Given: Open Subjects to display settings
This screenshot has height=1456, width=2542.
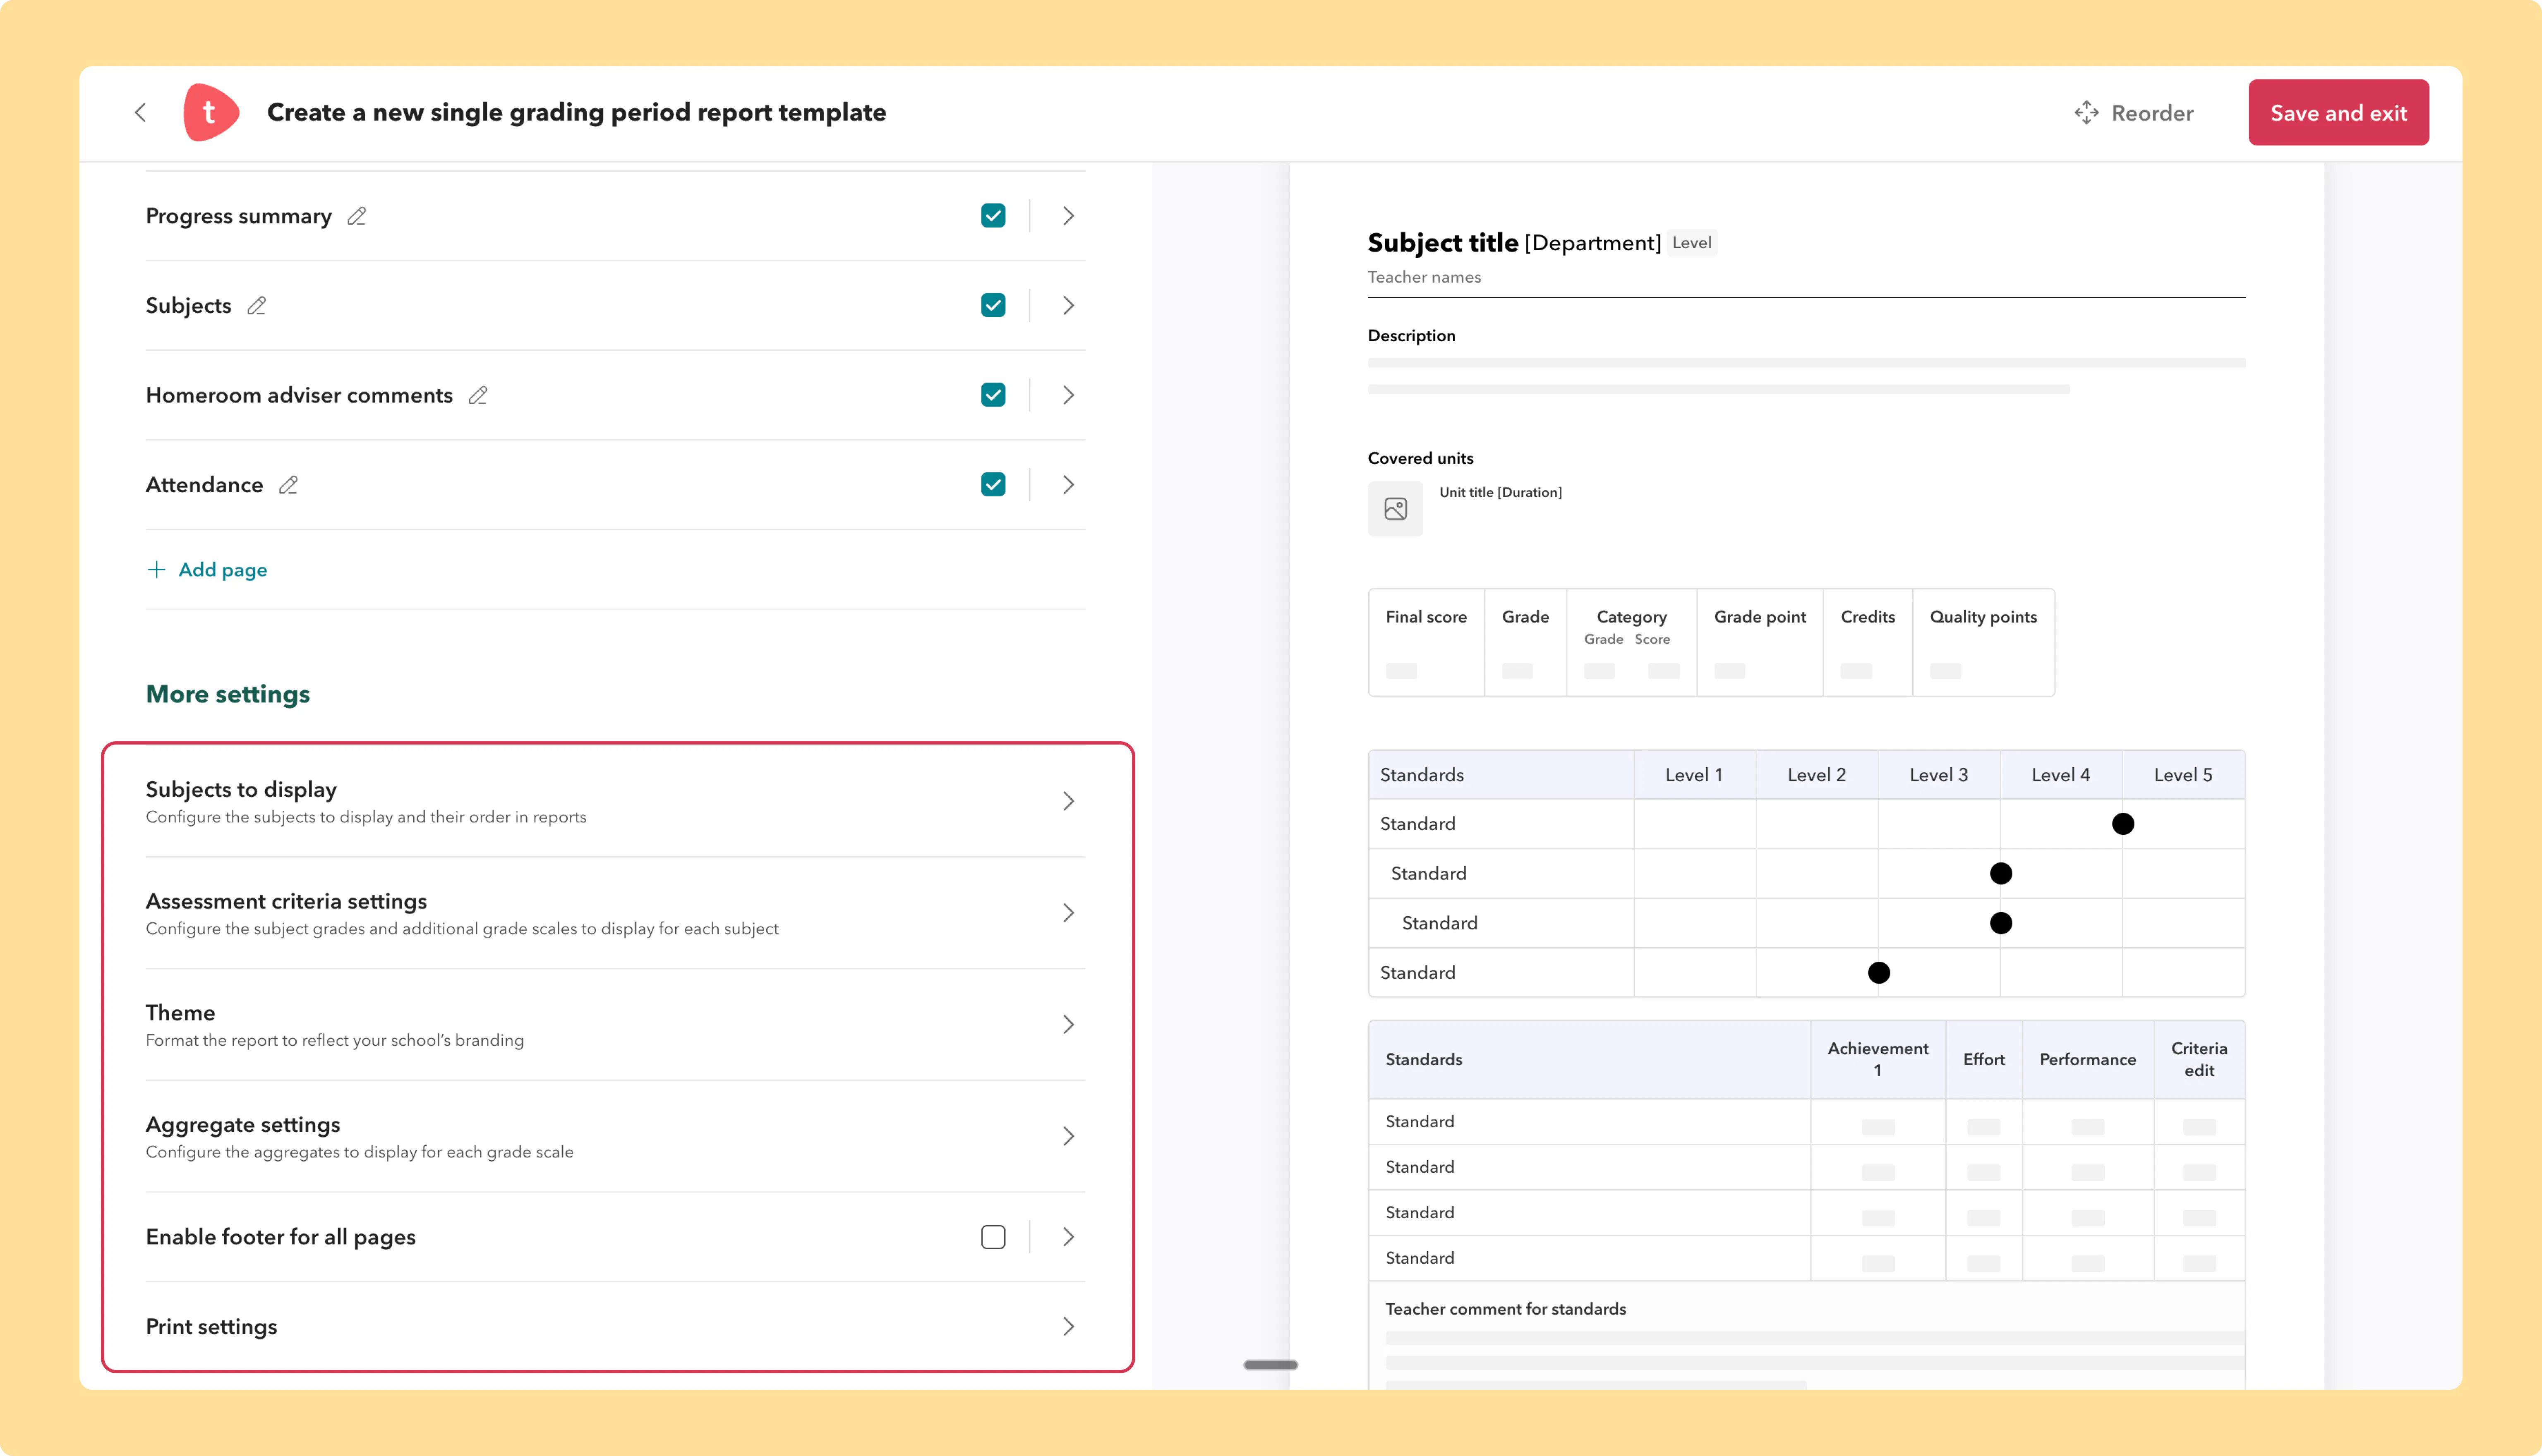Looking at the screenshot, I should pos(615,801).
